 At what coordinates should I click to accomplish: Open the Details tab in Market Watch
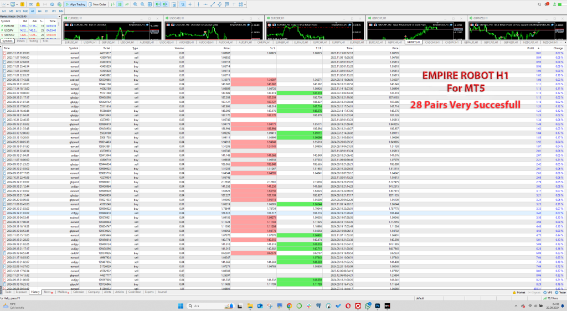point(20,41)
